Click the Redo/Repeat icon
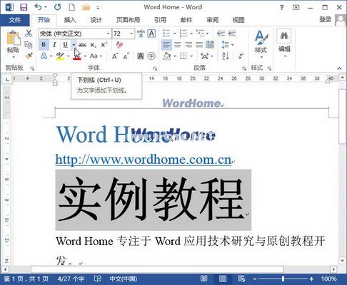 click(x=58, y=7)
